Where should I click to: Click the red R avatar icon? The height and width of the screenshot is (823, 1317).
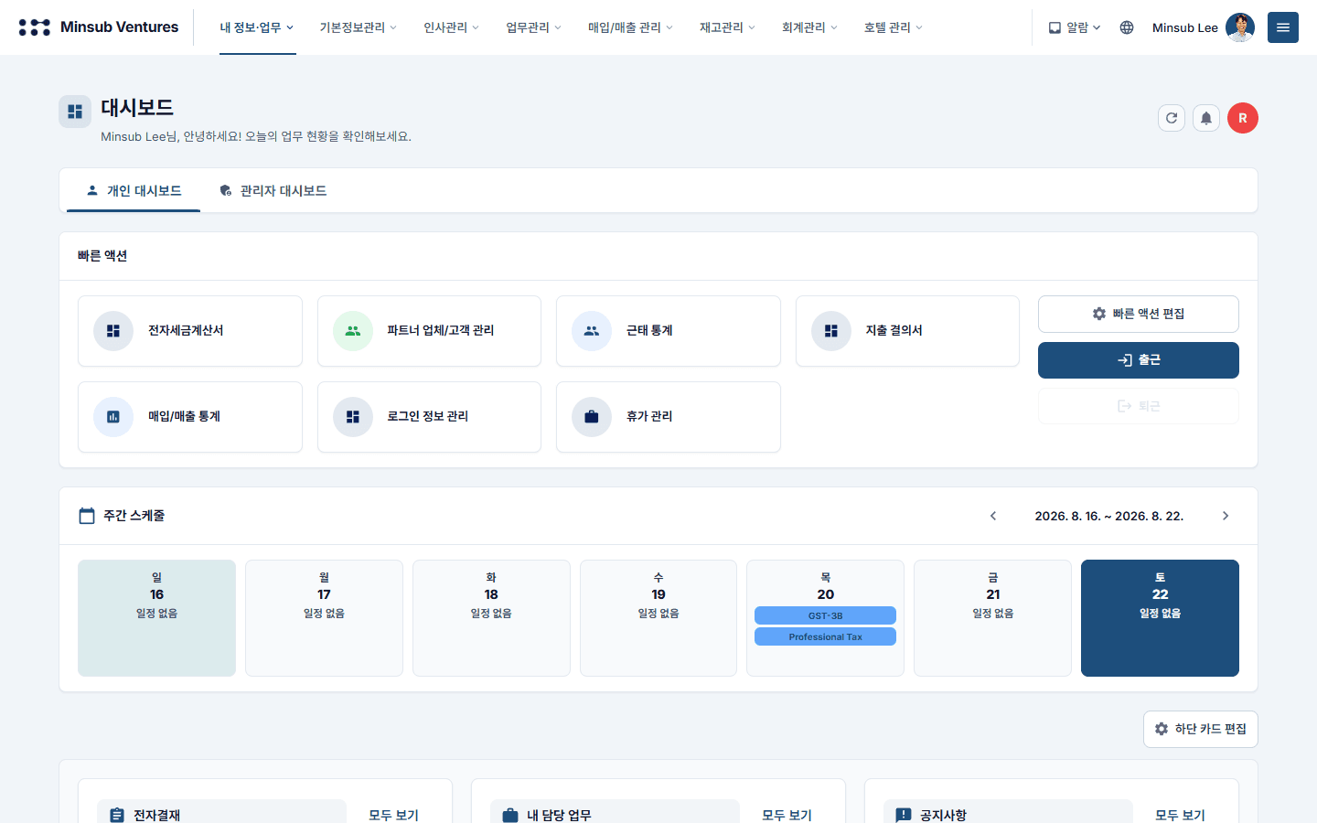1243,118
